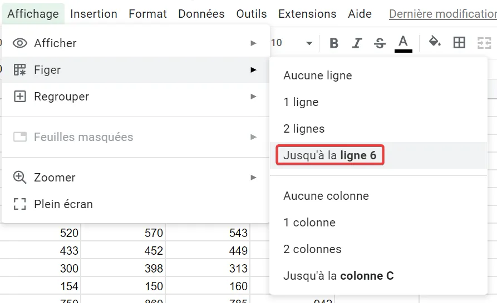Expand the Feuilles masquées submenu arrow

[253, 137]
